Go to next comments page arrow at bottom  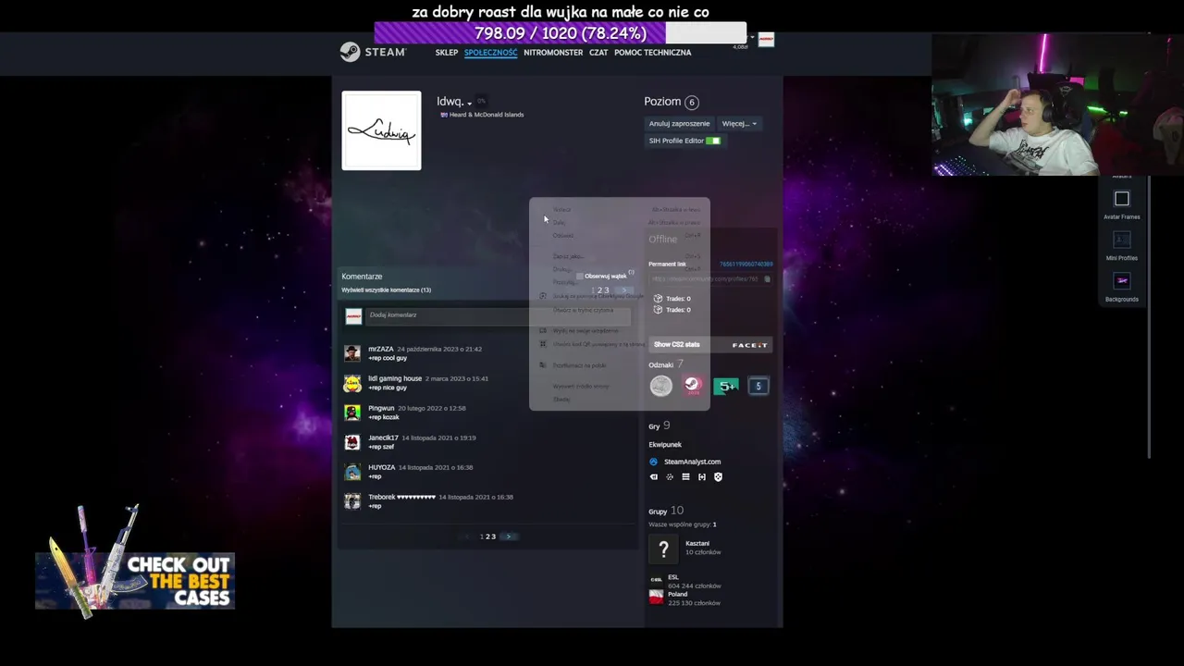508,536
